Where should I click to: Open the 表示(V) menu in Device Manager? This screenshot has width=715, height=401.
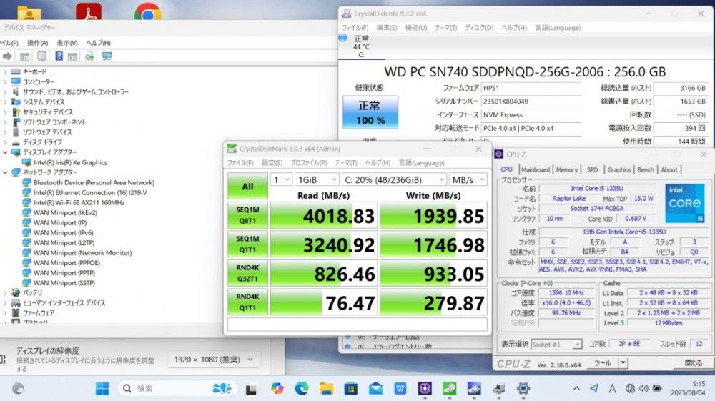click(x=67, y=43)
